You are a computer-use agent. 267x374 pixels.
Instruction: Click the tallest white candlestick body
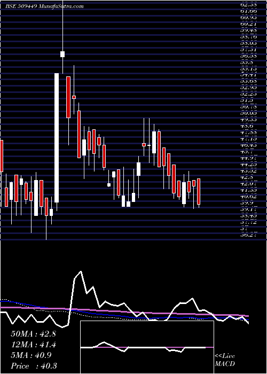[x=57, y=138]
